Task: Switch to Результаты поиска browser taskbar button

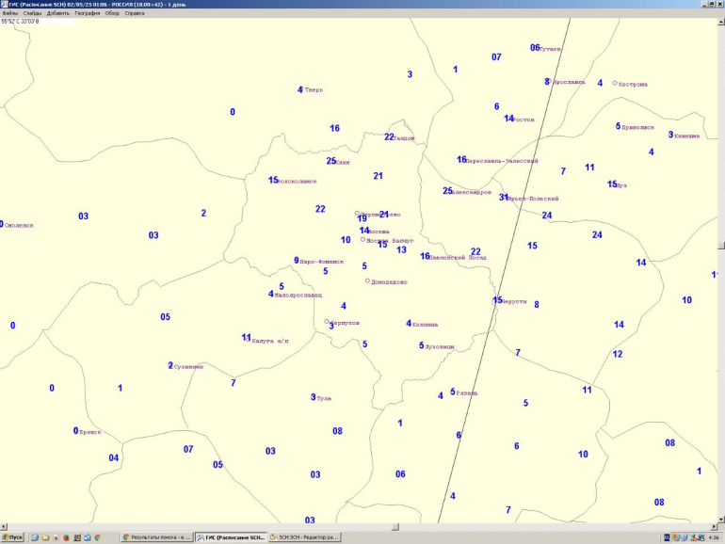Action: tap(156, 537)
